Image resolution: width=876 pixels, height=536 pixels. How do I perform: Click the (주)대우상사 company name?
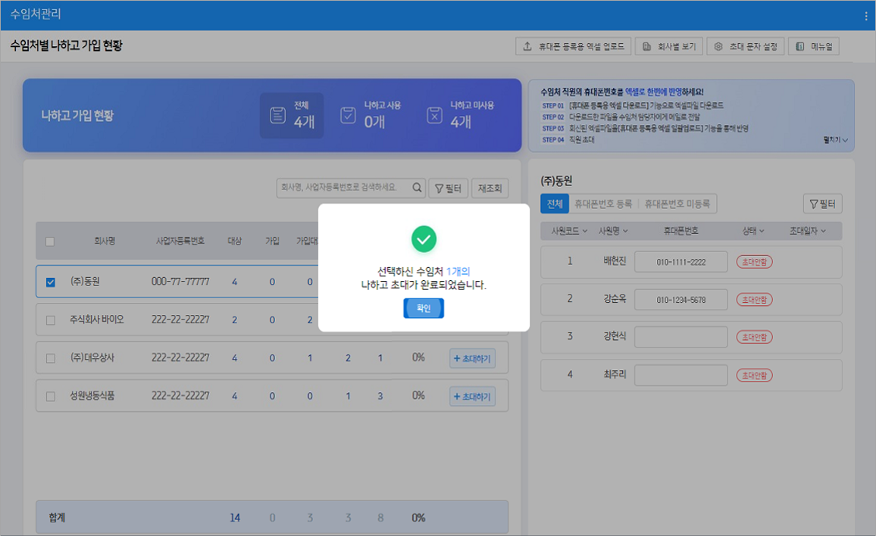92,358
